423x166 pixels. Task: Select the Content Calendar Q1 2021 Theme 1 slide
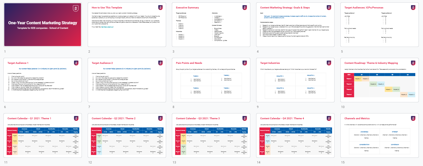(x=43, y=136)
